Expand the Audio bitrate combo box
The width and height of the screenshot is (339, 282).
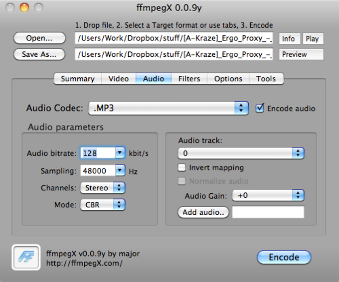120,153
